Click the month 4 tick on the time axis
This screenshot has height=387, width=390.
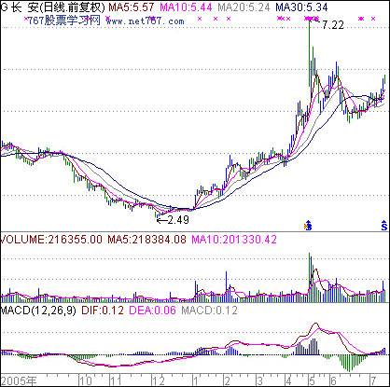click(288, 380)
